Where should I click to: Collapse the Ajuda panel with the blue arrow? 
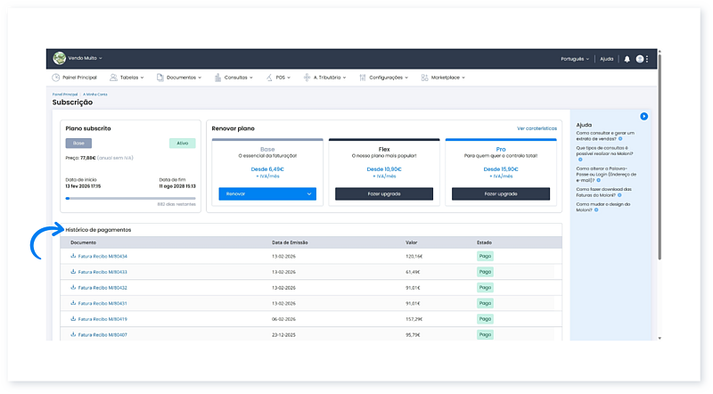coord(643,117)
